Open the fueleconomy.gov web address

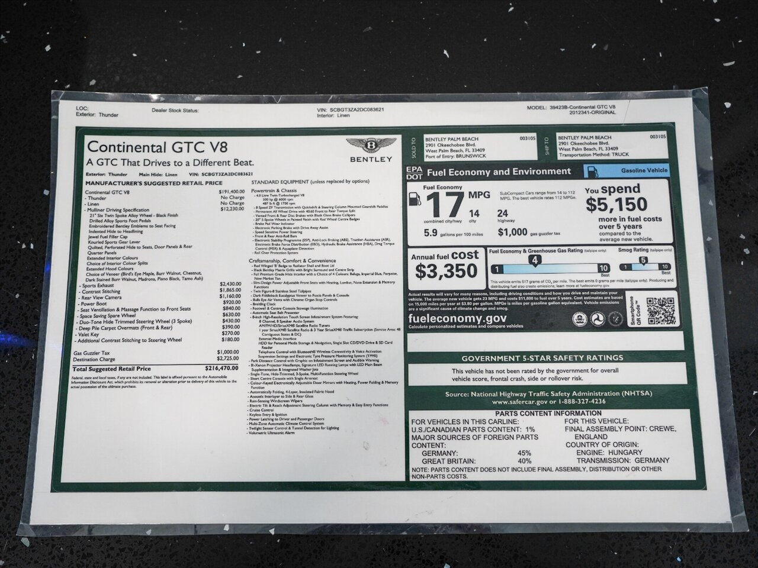click(458, 318)
